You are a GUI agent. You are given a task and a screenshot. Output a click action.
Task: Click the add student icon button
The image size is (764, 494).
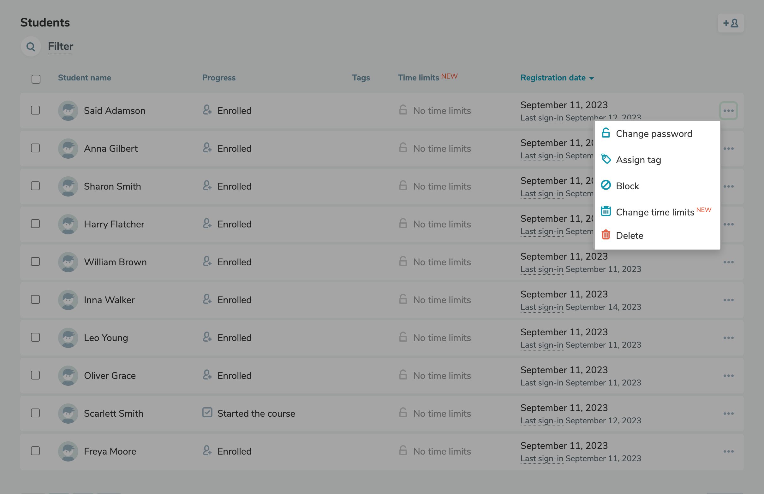click(730, 23)
